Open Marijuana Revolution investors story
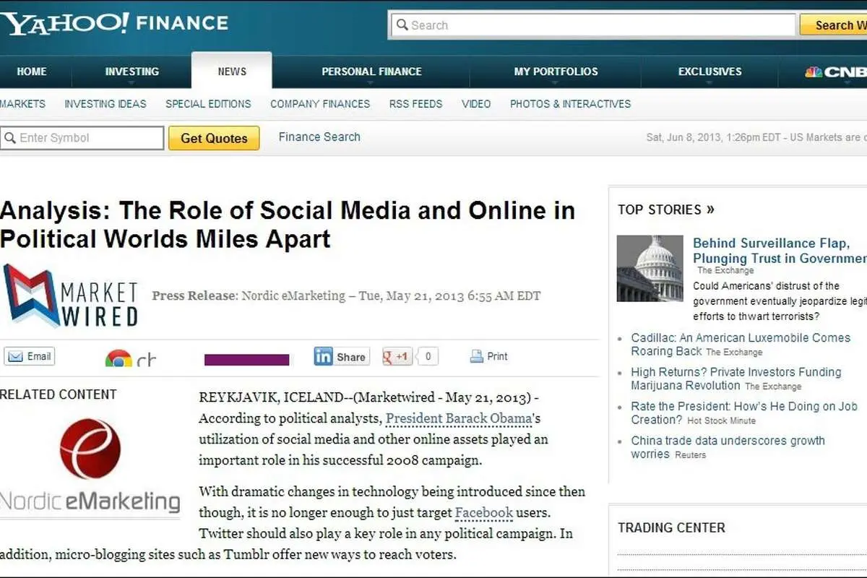 coord(736,379)
